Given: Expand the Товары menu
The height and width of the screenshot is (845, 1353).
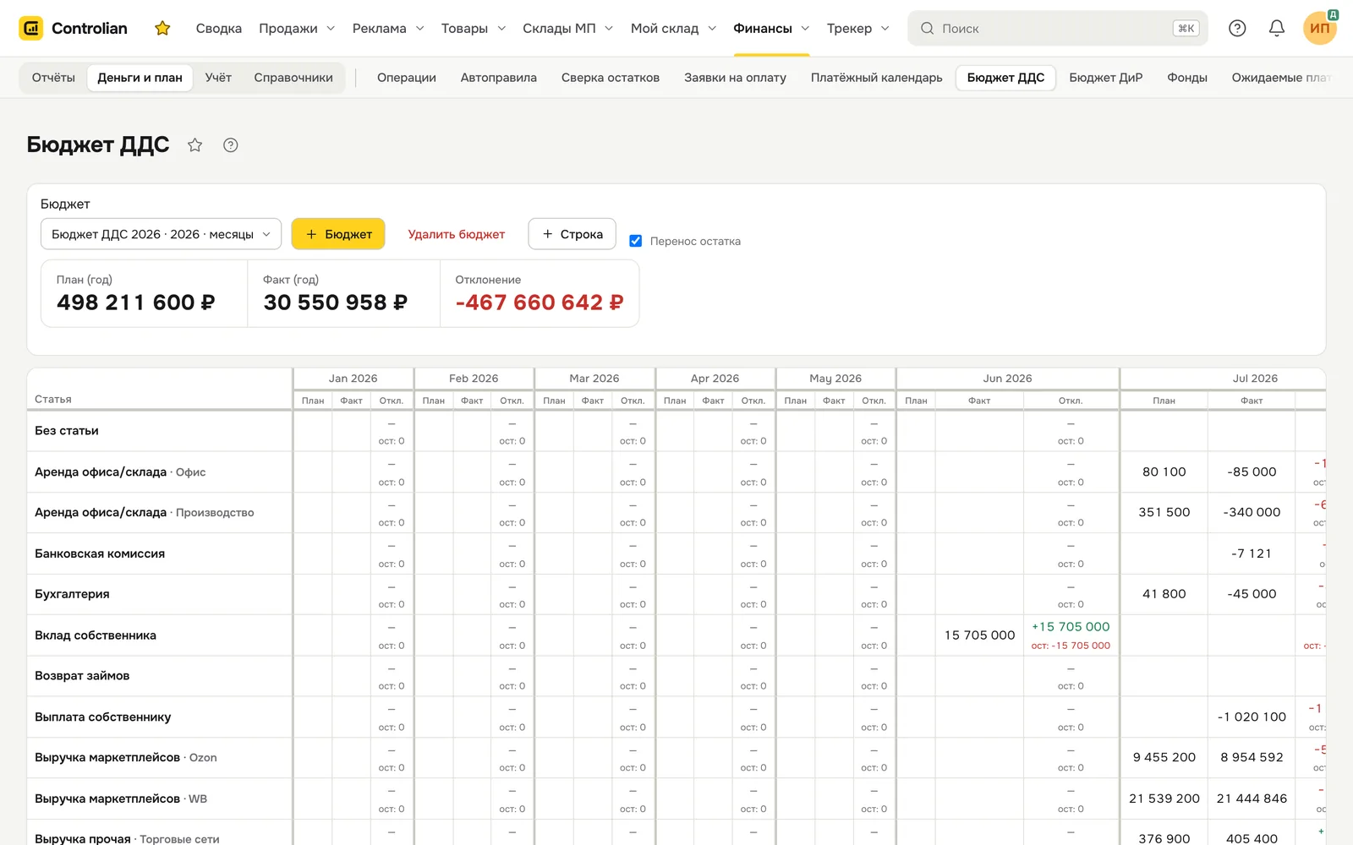Looking at the screenshot, I should 474,29.
